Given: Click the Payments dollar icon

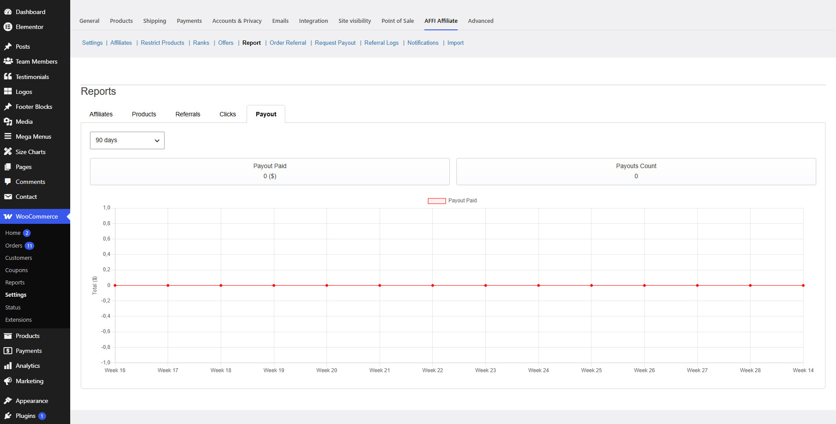Looking at the screenshot, I should point(8,351).
